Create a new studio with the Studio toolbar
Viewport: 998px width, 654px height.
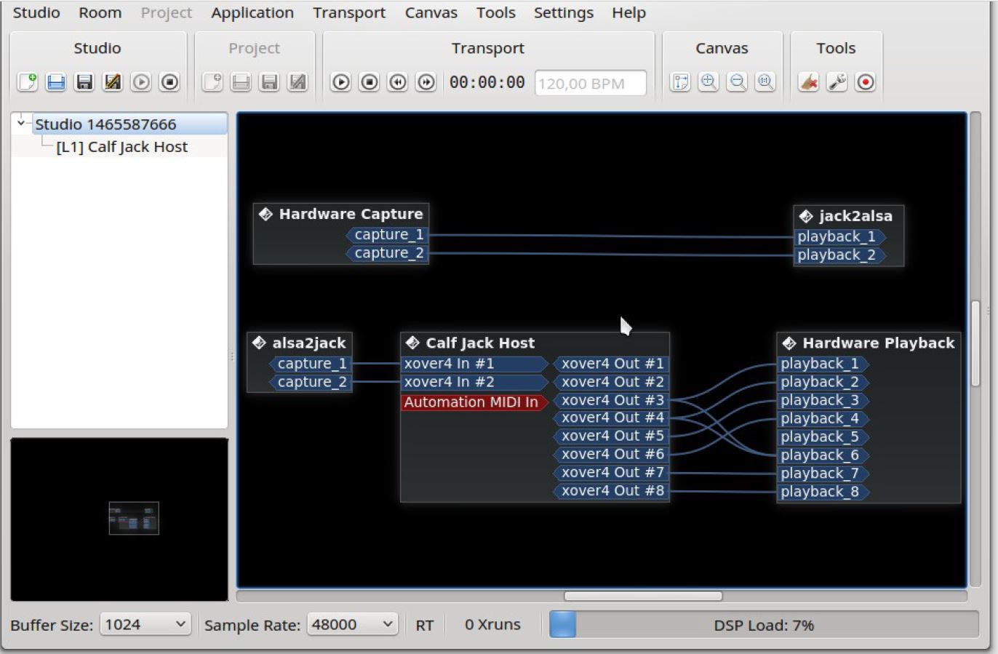tap(28, 82)
